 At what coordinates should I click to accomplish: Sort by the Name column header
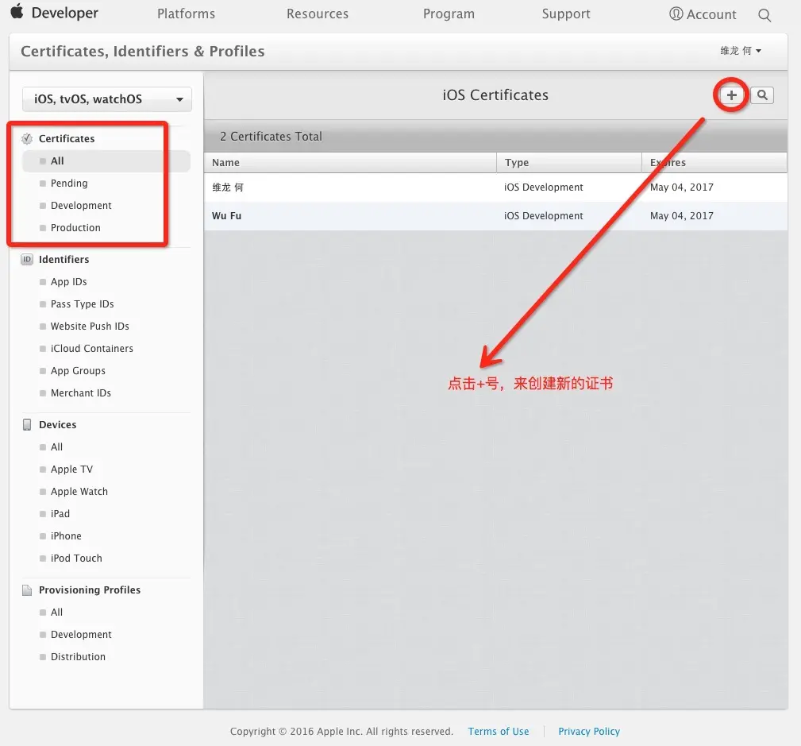tap(350, 163)
